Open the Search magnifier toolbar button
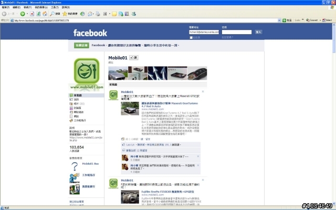The height and width of the screenshot is (210, 336). tap(55, 14)
